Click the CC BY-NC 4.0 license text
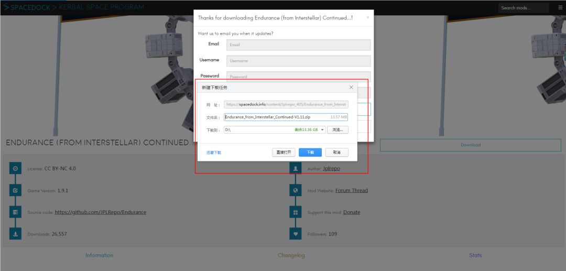The image size is (566, 271). (x=60, y=168)
